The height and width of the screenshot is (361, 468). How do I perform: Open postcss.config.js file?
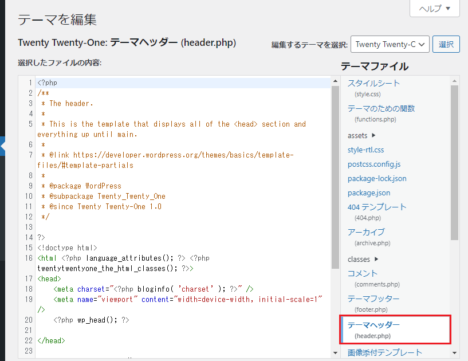(374, 164)
